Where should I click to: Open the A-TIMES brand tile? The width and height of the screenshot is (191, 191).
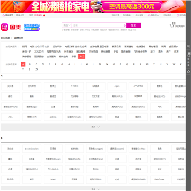[74, 86]
